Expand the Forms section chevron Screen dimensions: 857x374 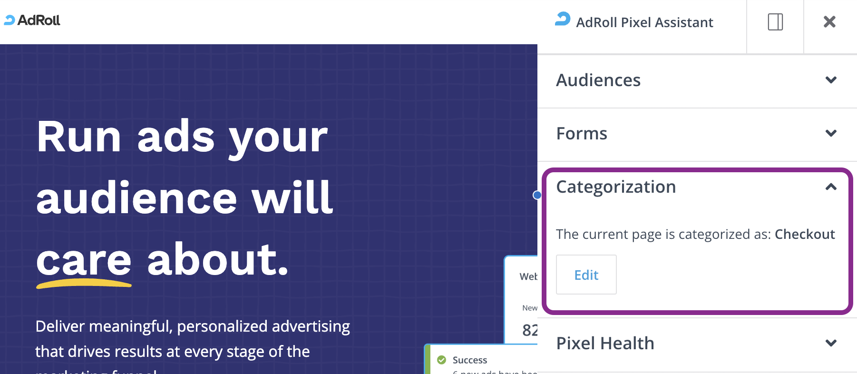click(x=831, y=133)
